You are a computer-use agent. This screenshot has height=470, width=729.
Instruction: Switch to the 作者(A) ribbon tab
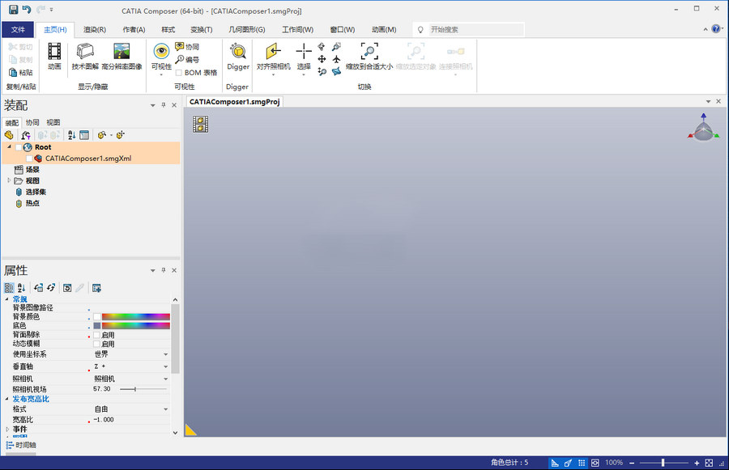[x=134, y=29]
